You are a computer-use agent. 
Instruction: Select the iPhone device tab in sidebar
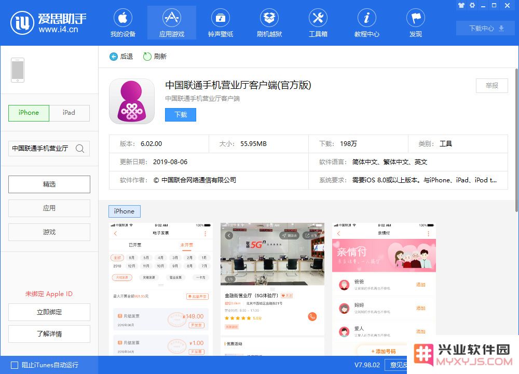pos(29,113)
